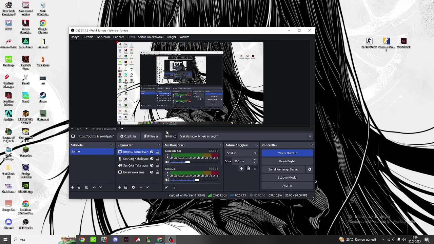Lock the botrix.live browser source
The image size is (434, 244).
[157, 152]
